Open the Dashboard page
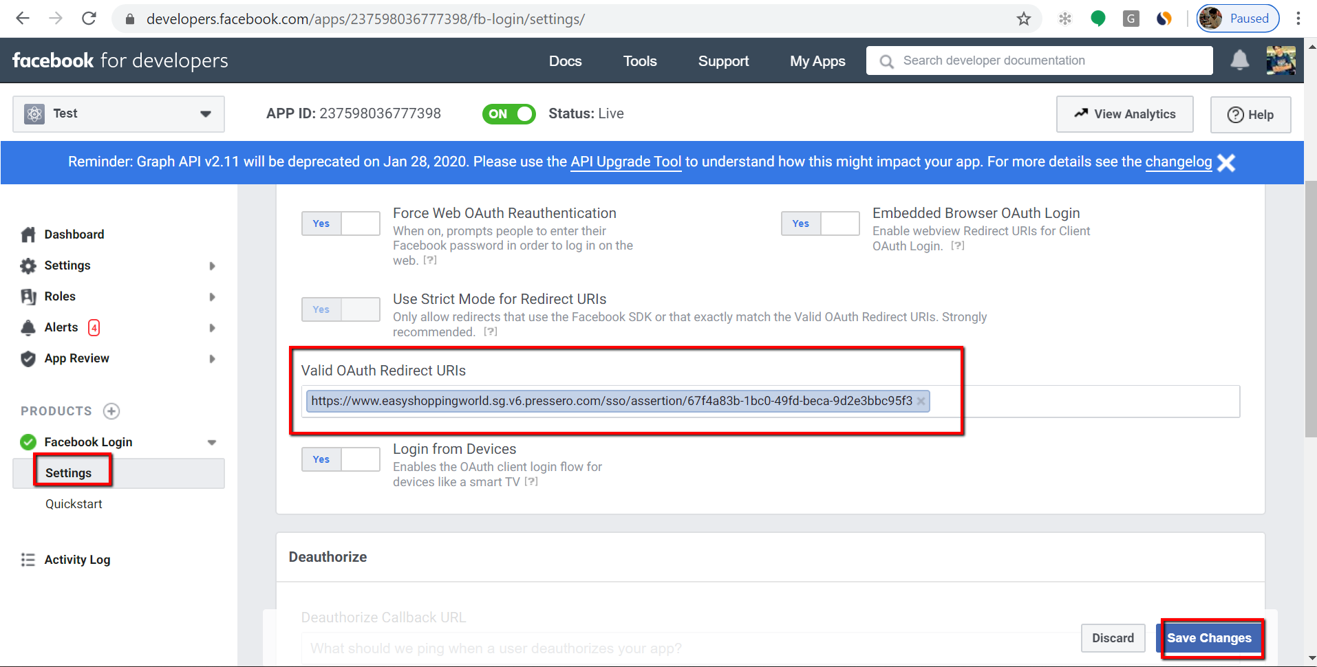Viewport: 1317px width, 667px height. 74,234
